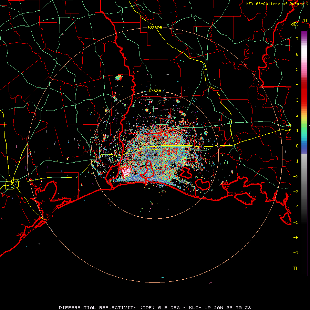Click the -3 value on color scale
The height and width of the screenshot is (310, 310).
pos(296,192)
